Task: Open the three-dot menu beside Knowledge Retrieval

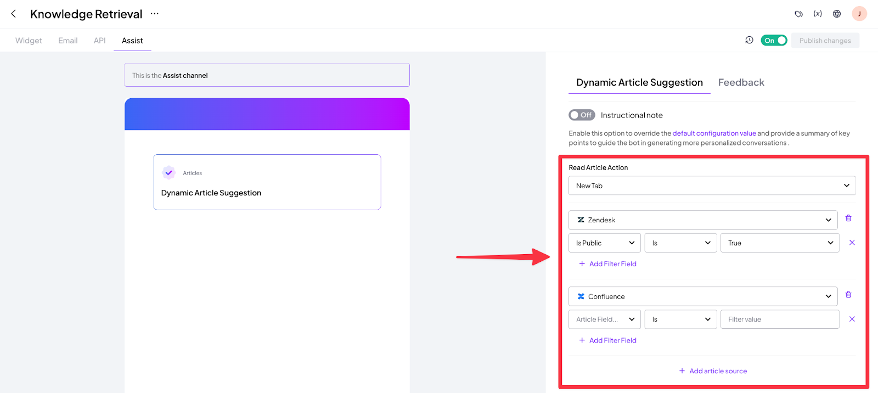Action: point(155,14)
